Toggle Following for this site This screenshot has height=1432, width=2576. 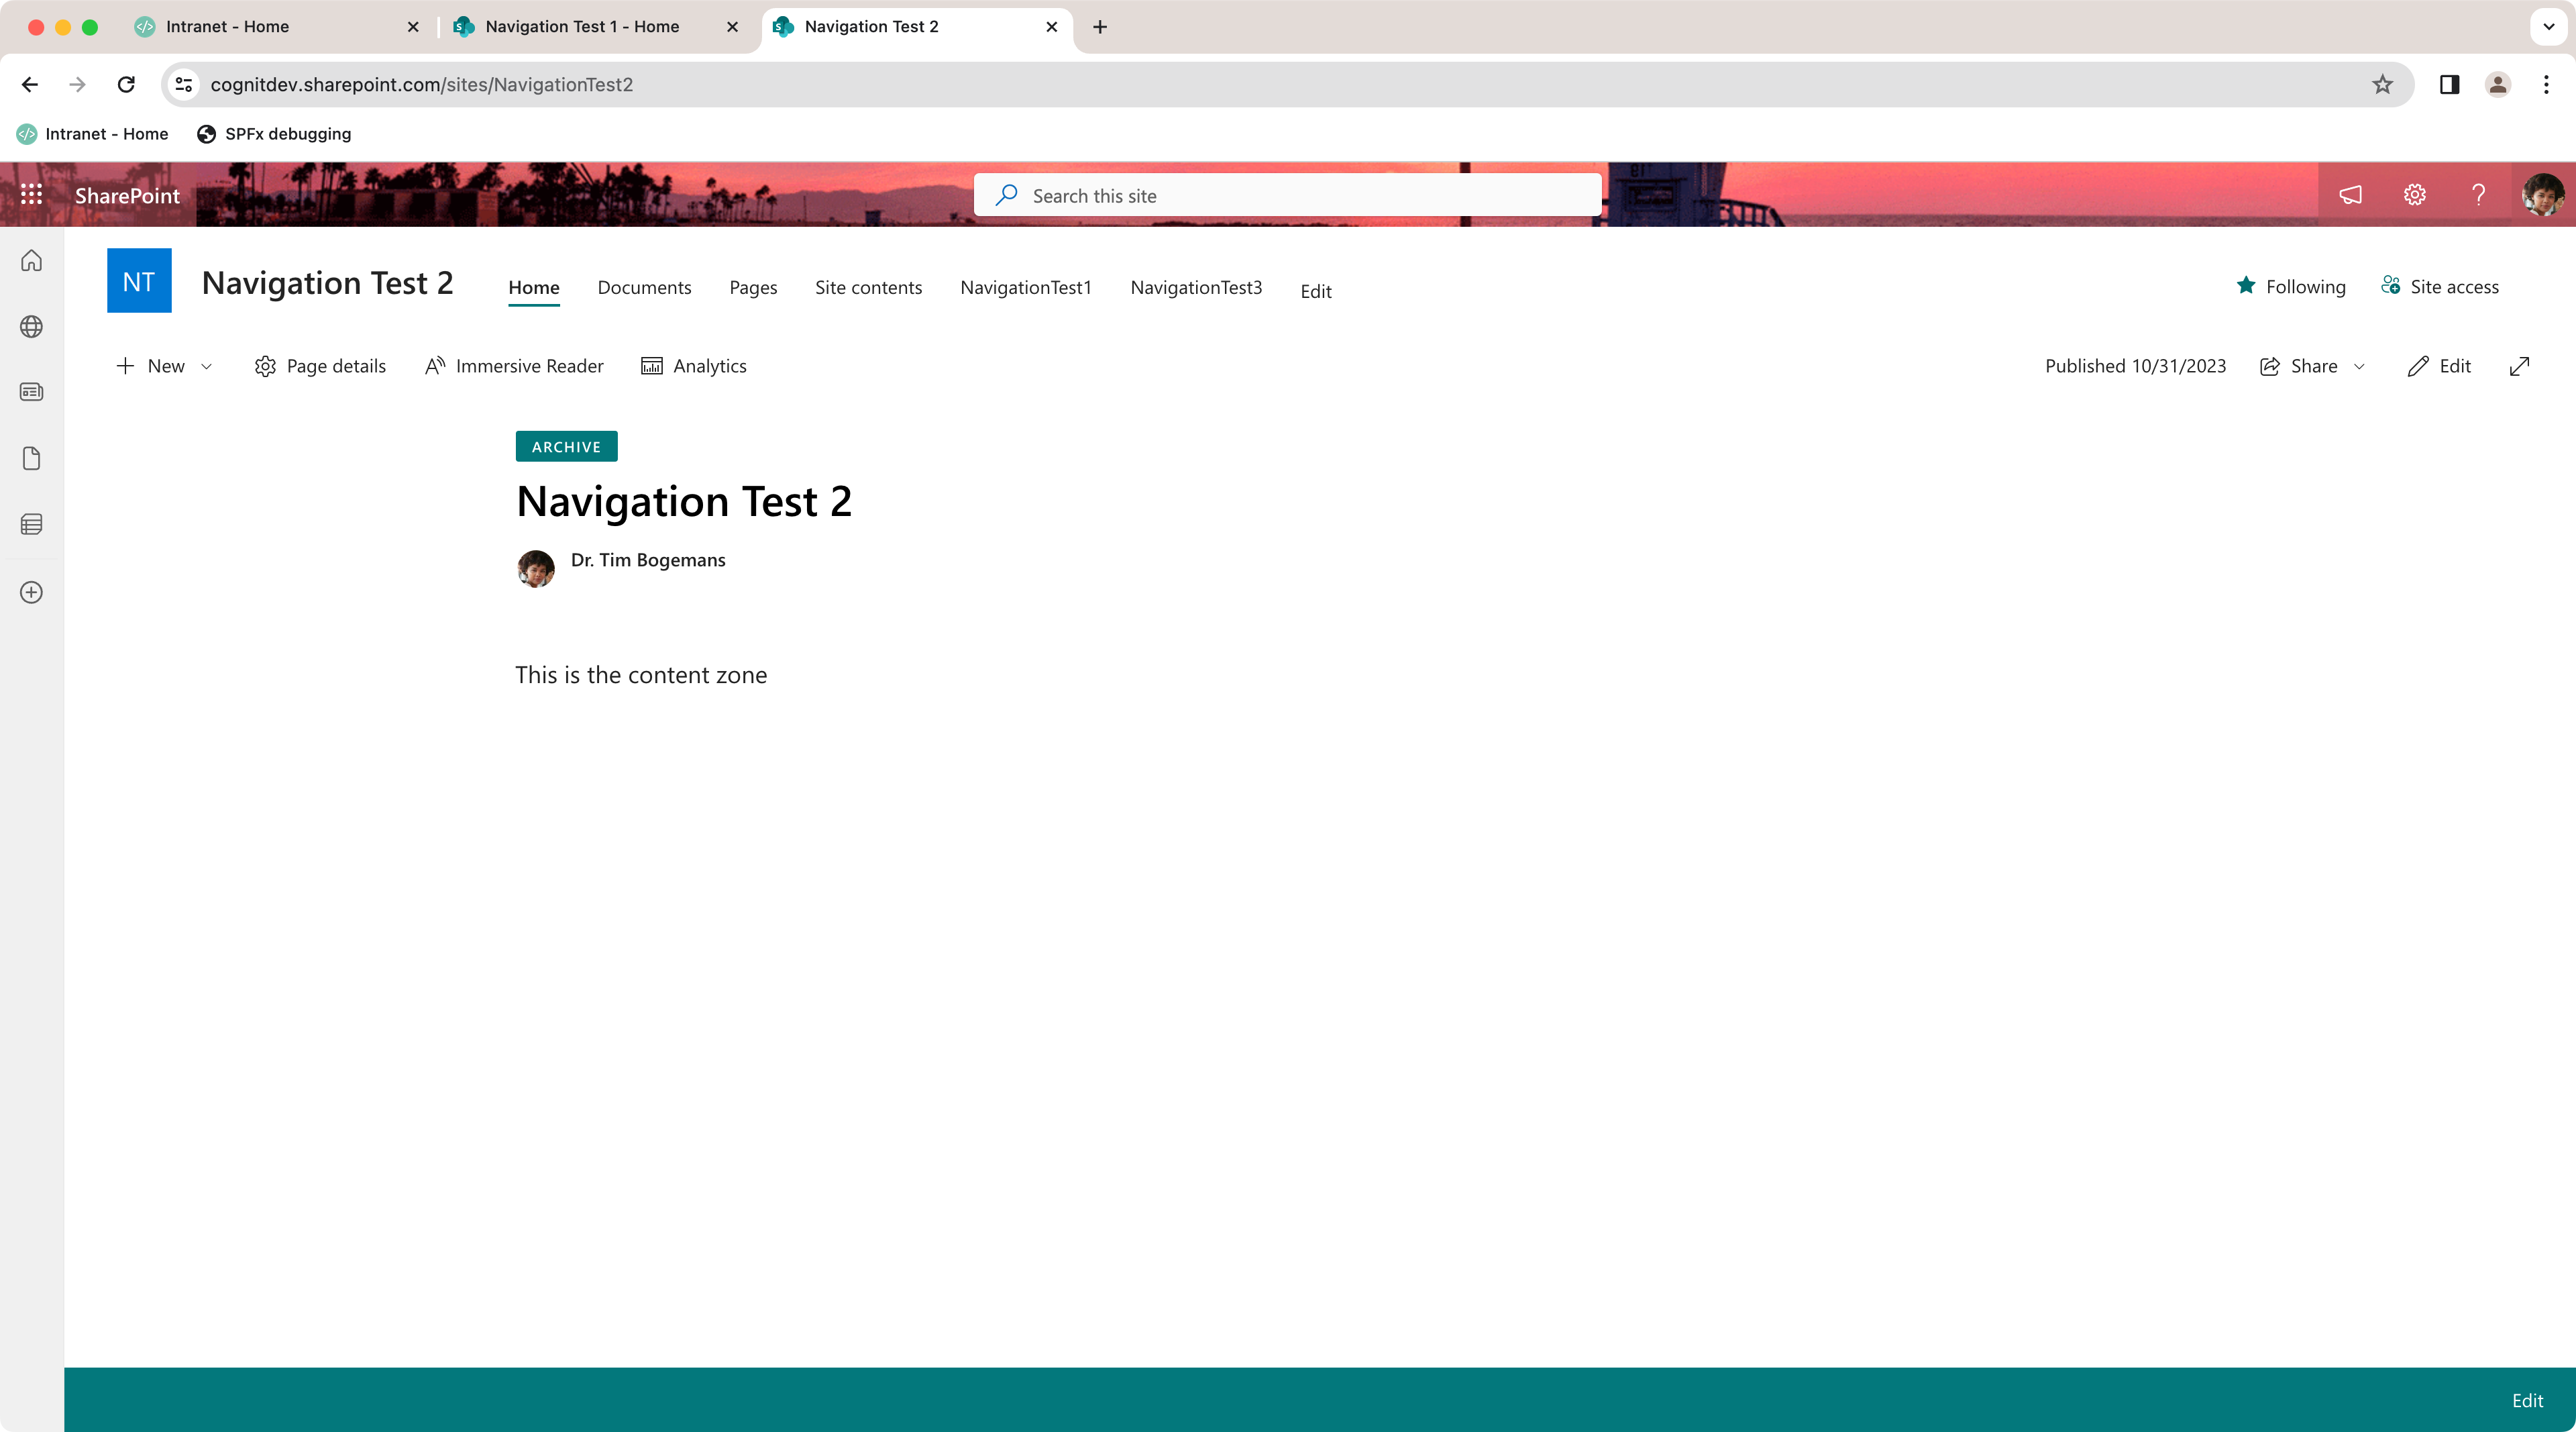(2291, 286)
